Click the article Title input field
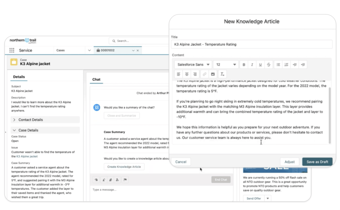Screen dimensions: 340x210 point(251,44)
